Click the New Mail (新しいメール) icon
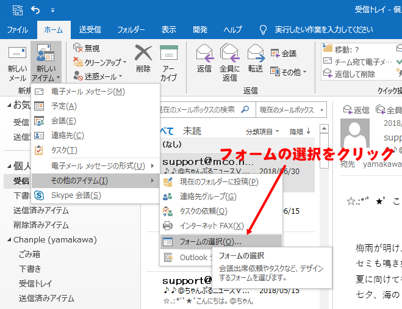This screenshot has height=309, width=402. pos(17,53)
